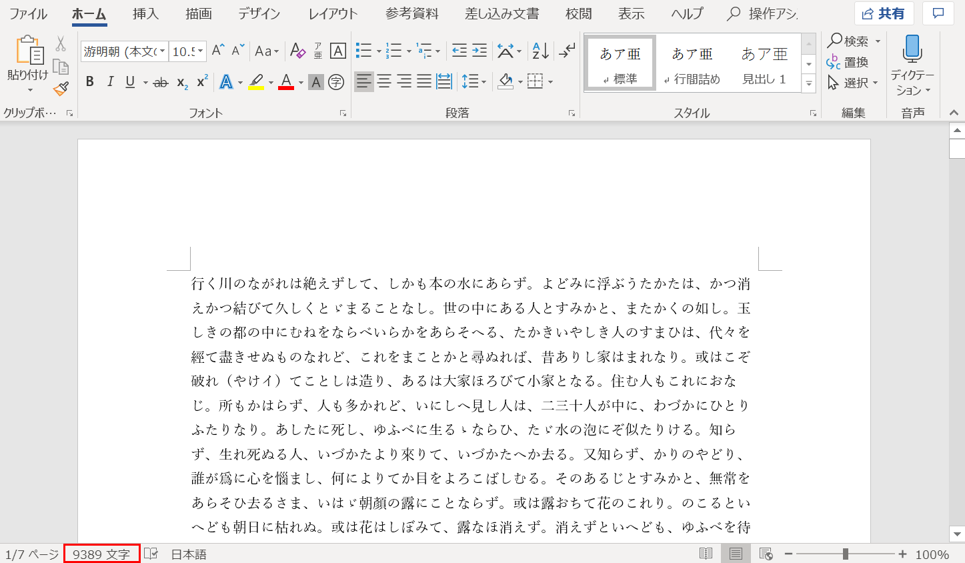Apply the No Spacing style
This screenshot has width=965, height=563.
pyautogui.click(x=692, y=64)
